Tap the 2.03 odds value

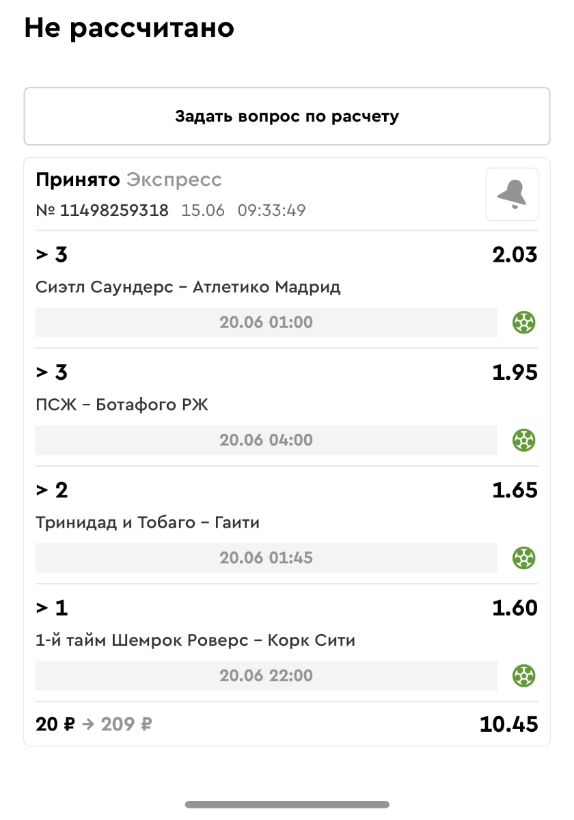(x=515, y=255)
